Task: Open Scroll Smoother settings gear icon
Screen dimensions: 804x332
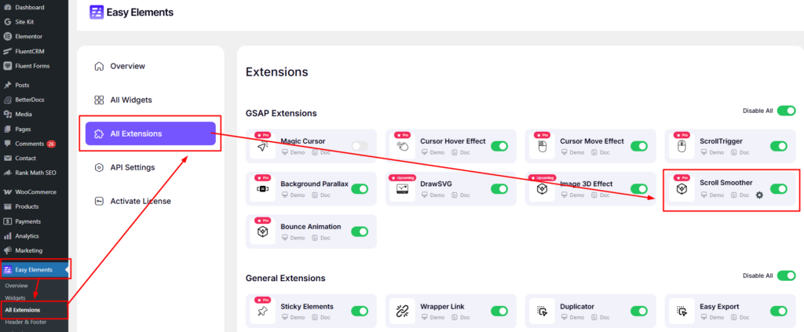Action: coord(758,195)
